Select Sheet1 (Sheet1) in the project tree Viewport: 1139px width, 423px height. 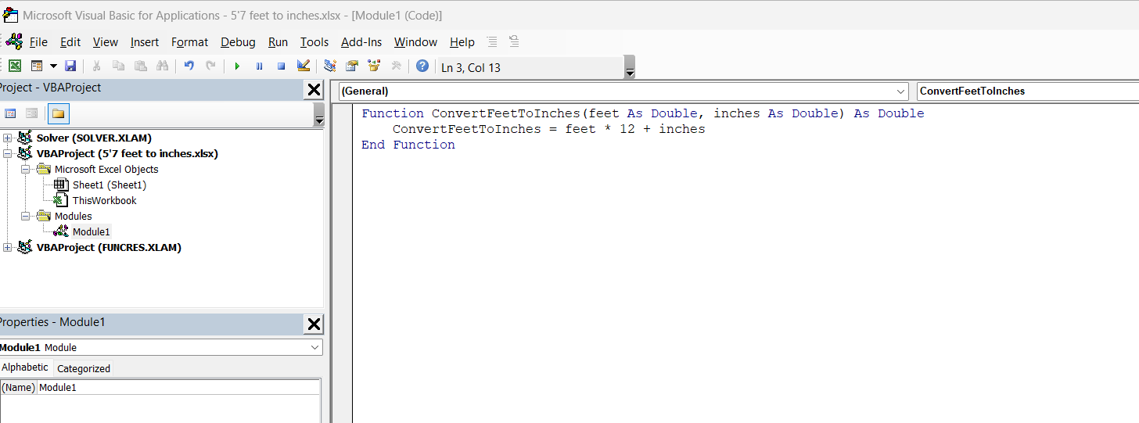pyautogui.click(x=110, y=185)
